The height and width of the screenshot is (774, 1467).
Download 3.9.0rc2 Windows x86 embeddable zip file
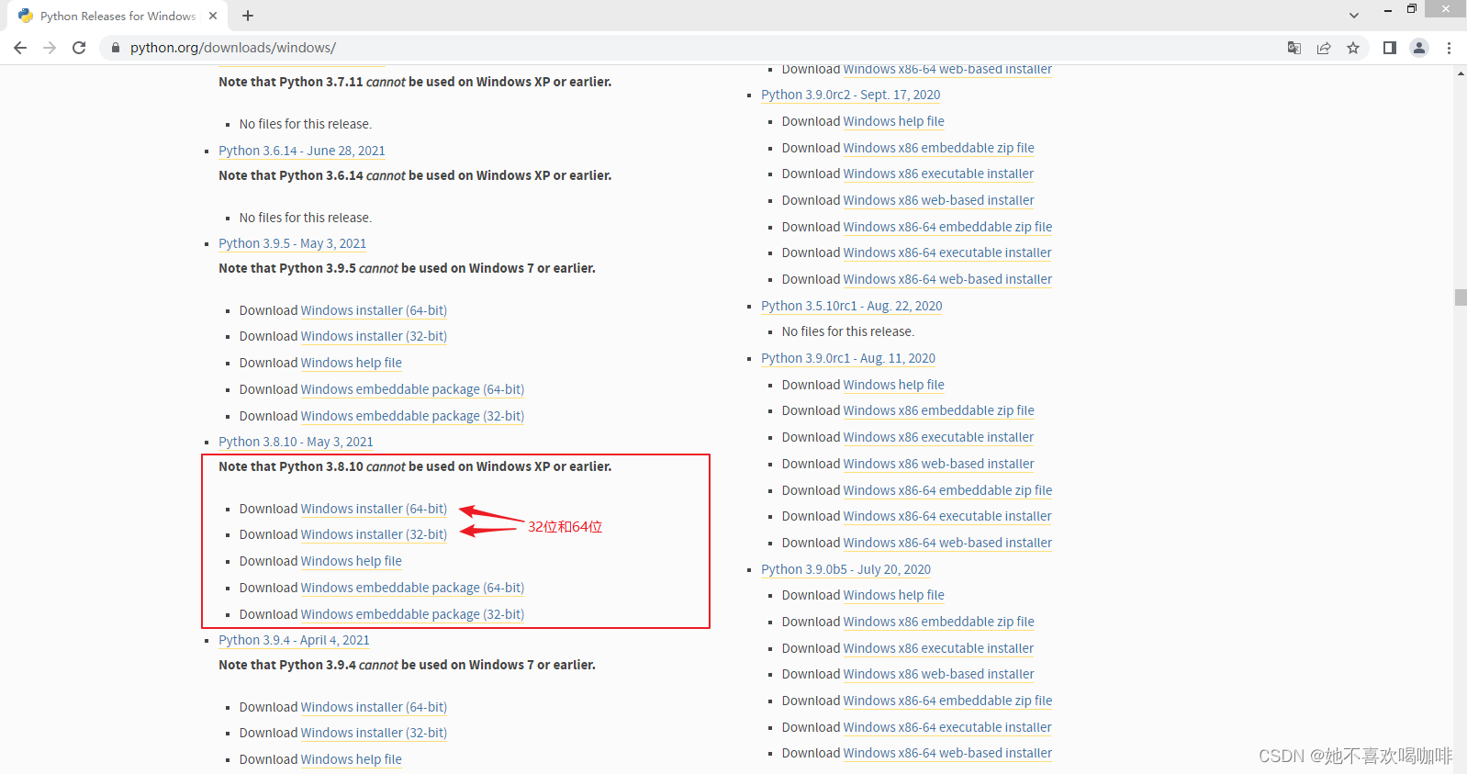939,148
